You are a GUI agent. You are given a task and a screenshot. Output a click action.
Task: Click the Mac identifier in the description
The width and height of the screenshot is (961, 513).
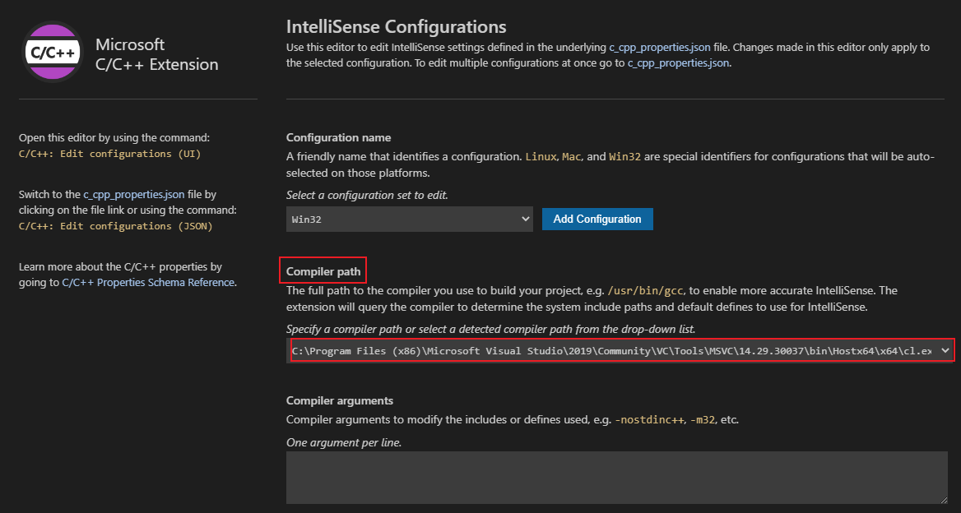(x=571, y=157)
